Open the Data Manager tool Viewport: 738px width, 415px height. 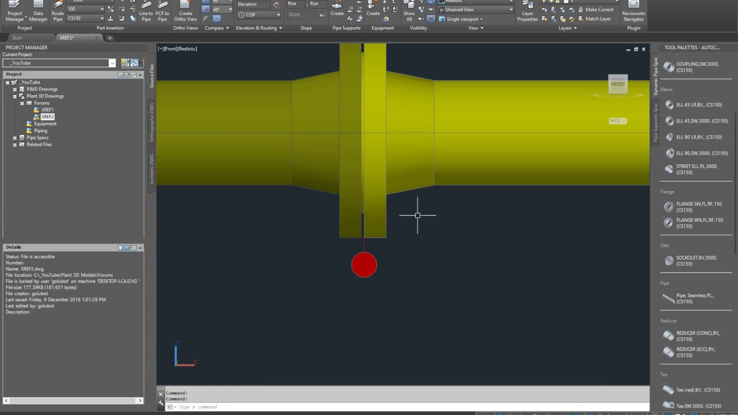click(38, 12)
